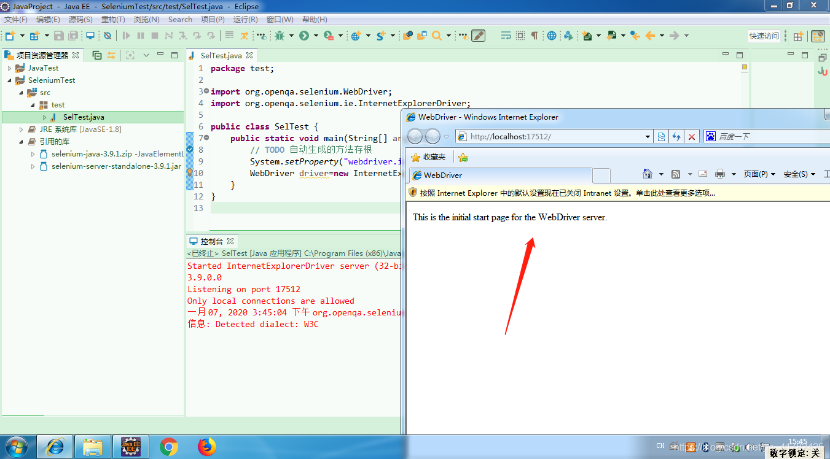Select selenium-server-standalone-3.9.1.jar in tree

coord(116,166)
